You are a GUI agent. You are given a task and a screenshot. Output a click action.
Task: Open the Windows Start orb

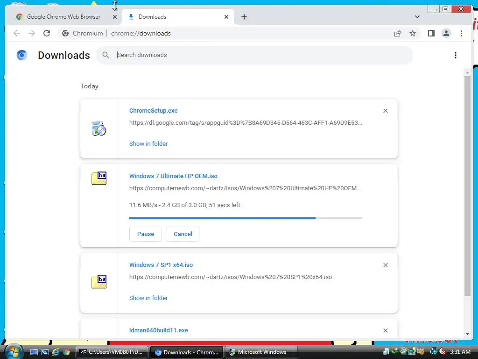14,352
